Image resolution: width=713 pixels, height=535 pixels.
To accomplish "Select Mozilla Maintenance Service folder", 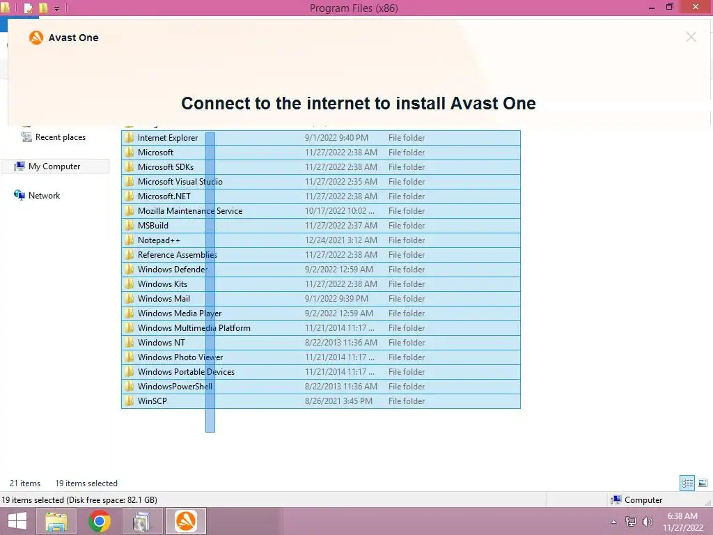I will tap(190, 210).
